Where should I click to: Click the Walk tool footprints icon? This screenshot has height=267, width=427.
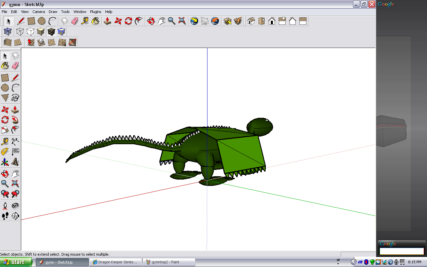pos(5,216)
